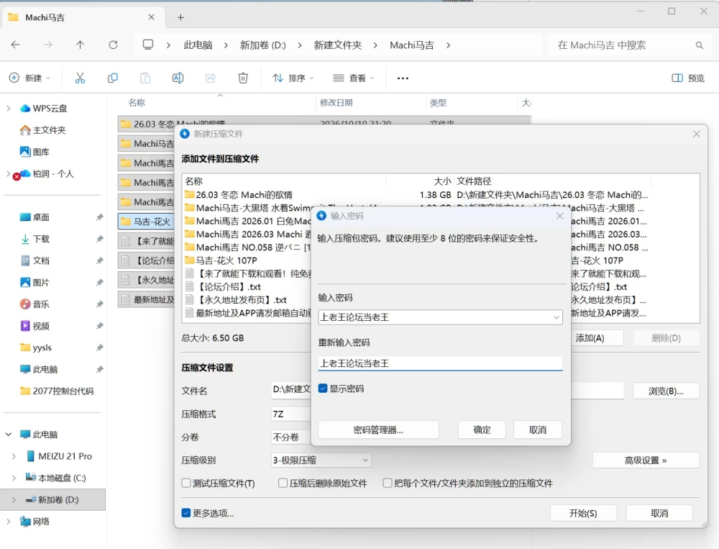Open 密码管理器... button
The width and height of the screenshot is (719, 549).
(x=378, y=430)
